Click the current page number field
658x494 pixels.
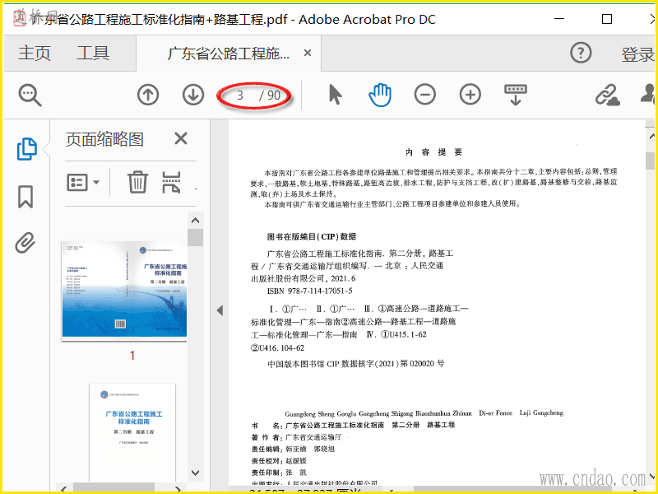tap(240, 96)
